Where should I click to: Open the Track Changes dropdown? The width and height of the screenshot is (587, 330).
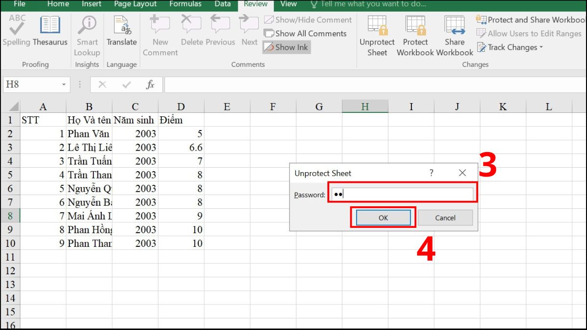point(510,47)
